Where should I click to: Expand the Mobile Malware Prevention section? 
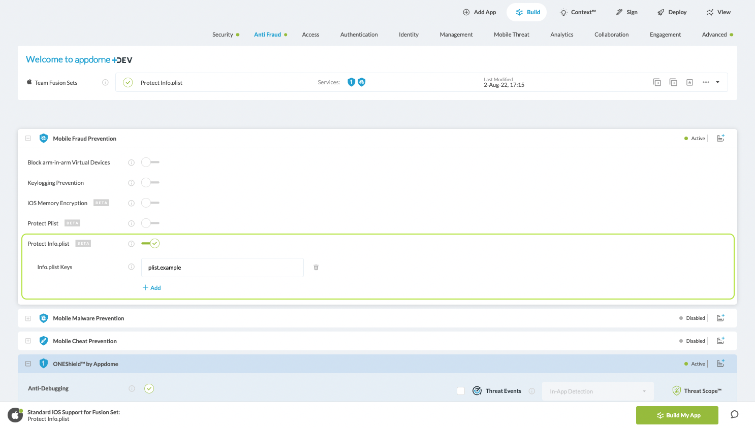pyautogui.click(x=28, y=318)
